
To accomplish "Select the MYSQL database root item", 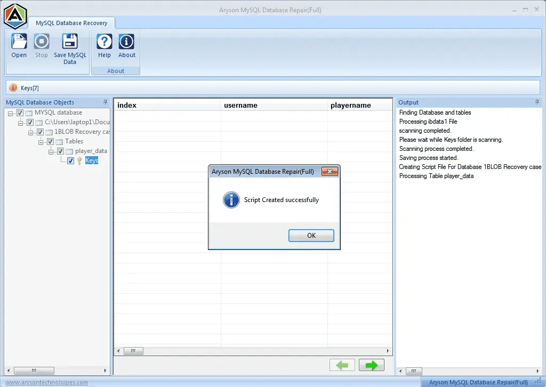I will (59, 113).
